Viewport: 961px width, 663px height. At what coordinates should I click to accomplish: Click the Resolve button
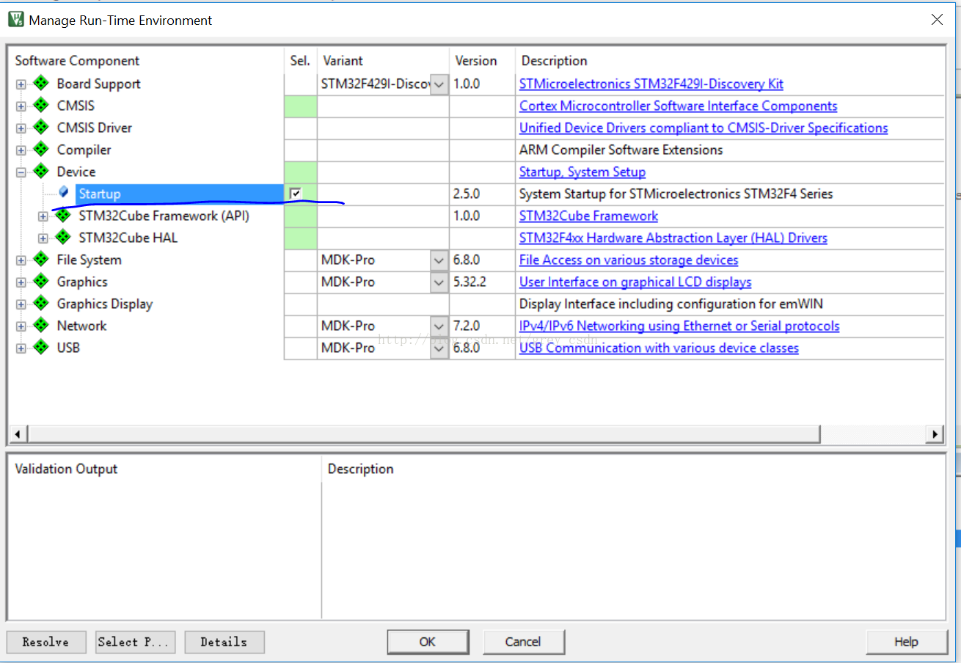(46, 642)
